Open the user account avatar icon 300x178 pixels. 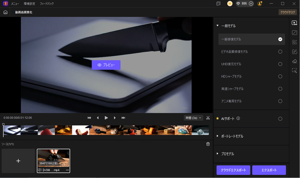(260, 4)
